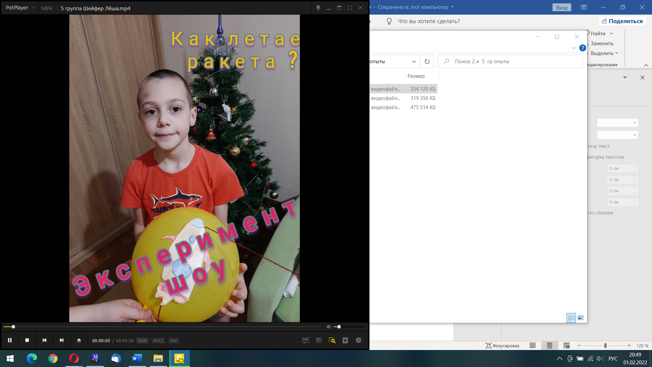
Task: Mute sound with the speaker icon
Action: [329, 327]
